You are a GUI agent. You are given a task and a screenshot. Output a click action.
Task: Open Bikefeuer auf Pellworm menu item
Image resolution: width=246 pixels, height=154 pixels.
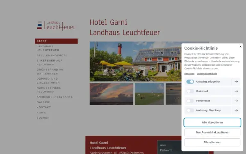point(50,62)
